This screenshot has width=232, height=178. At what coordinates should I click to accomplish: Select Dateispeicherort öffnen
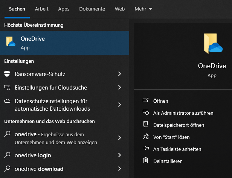(x=179, y=125)
